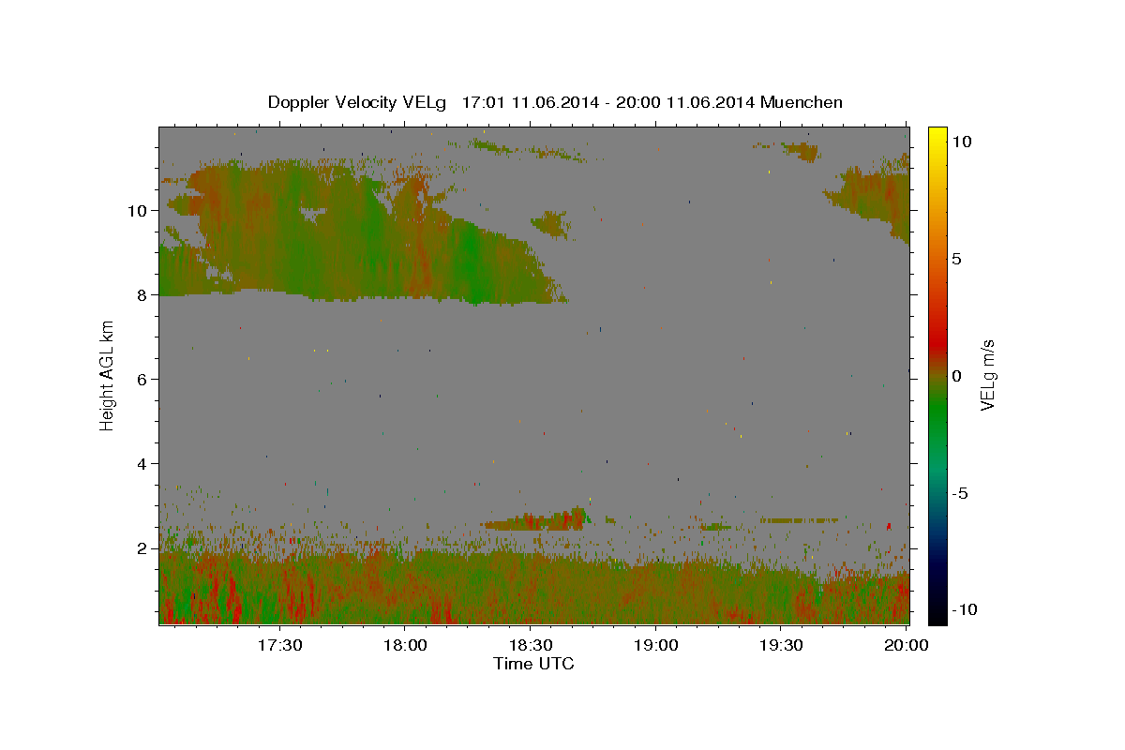1125x750 pixels.
Task: Click the colorbar label '0'
Action: tap(956, 376)
